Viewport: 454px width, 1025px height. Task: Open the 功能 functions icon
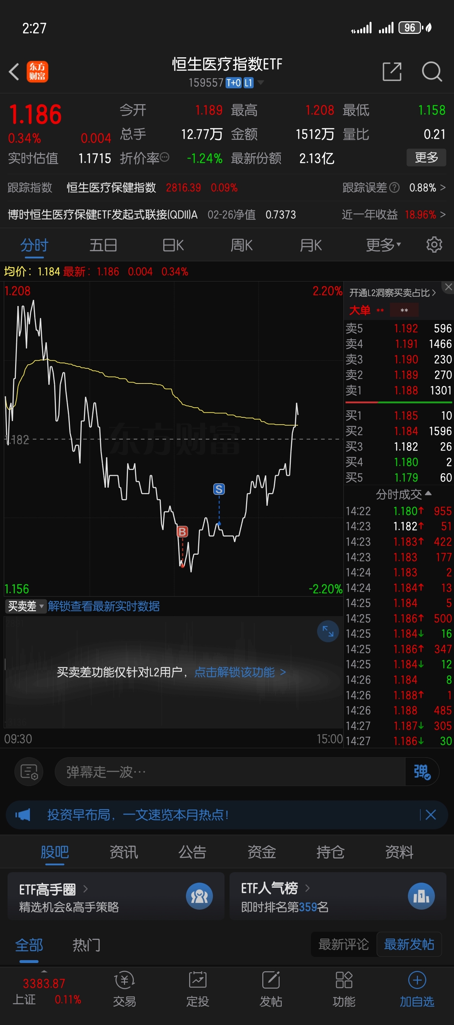(344, 990)
